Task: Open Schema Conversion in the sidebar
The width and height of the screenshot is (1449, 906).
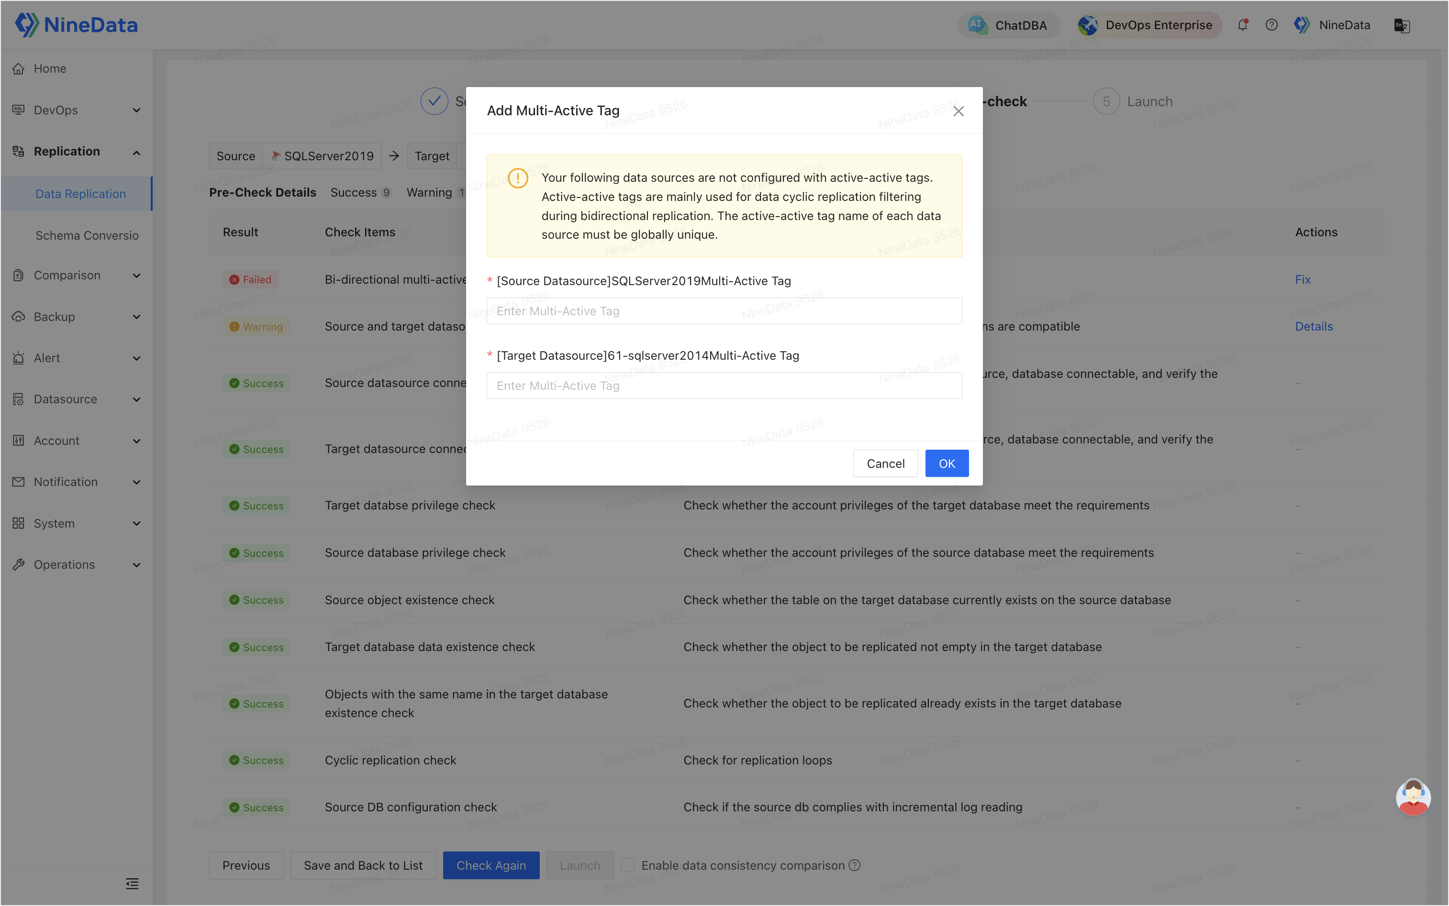Action: 87,235
